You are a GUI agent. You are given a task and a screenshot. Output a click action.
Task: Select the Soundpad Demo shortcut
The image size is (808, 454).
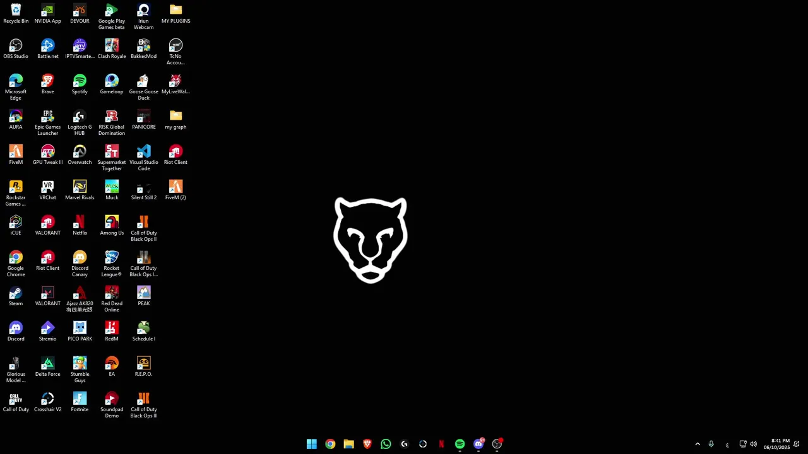tap(112, 405)
